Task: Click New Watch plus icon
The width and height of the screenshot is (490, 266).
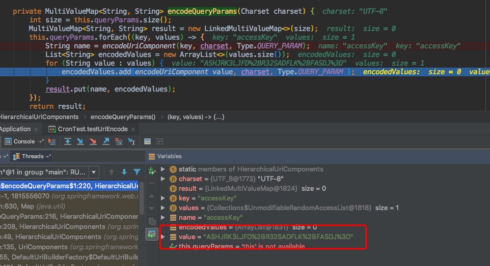Action: [x=152, y=172]
